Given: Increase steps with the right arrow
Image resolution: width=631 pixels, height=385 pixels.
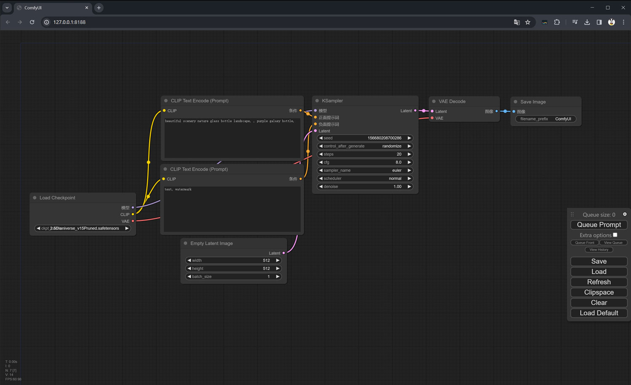Looking at the screenshot, I should point(409,154).
